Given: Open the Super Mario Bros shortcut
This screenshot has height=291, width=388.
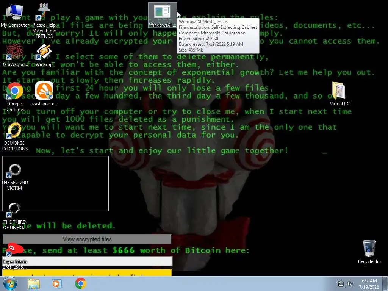Looking at the screenshot, I should click(15, 256).
